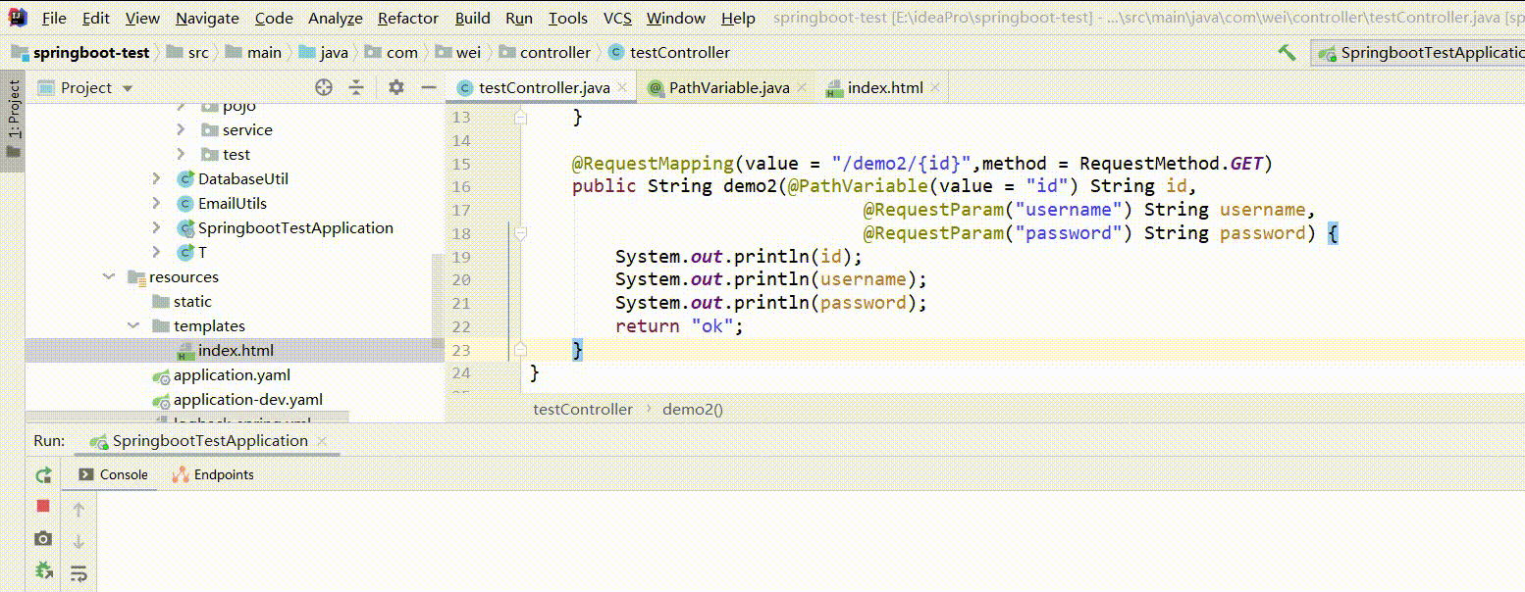
Task: Expand the T class node
Action: 157,252
